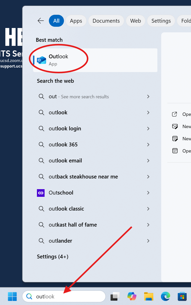The width and height of the screenshot is (191, 305).
Task: Switch to the Documents filter tab
Action: coord(106,21)
